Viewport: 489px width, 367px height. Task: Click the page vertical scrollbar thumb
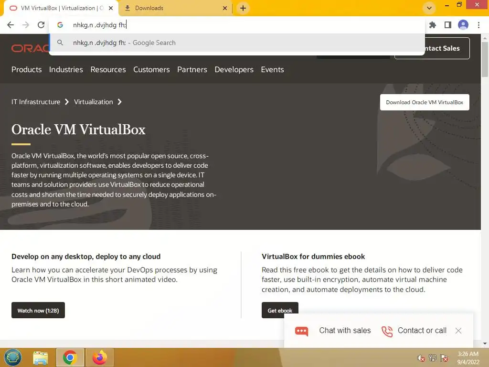(485, 59)
